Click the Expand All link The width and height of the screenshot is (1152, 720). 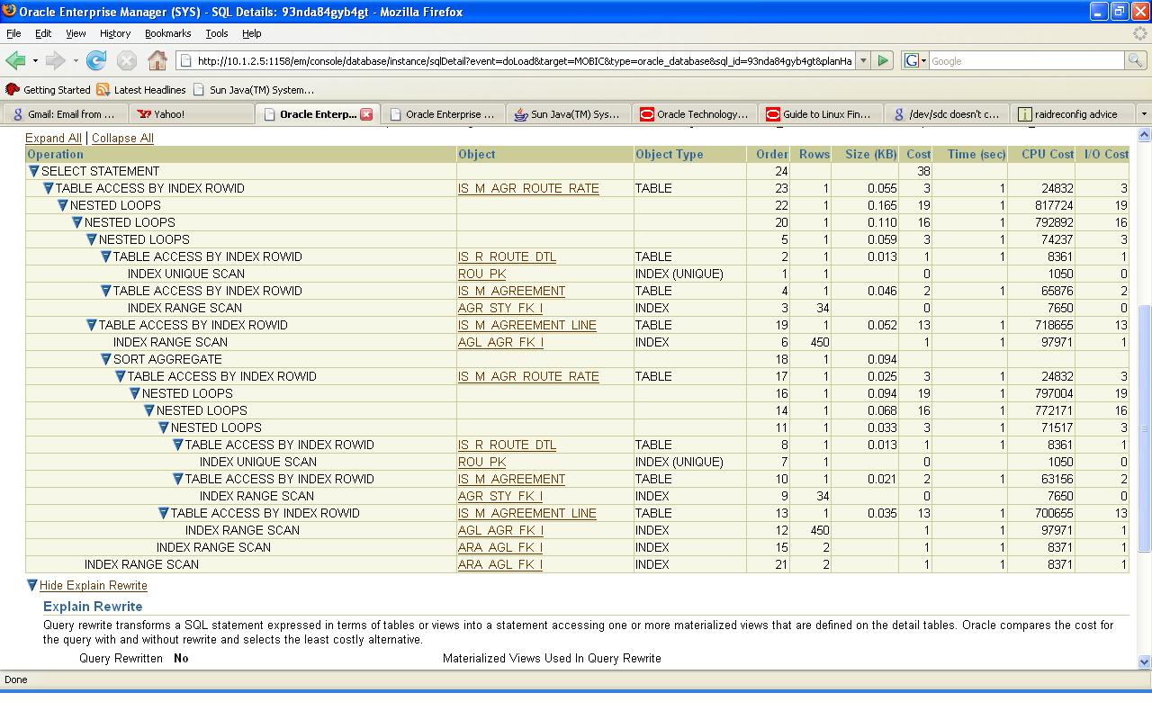[x=53, y=138]
